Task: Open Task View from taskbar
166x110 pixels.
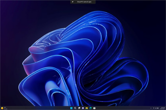Action: coord(79,108)
